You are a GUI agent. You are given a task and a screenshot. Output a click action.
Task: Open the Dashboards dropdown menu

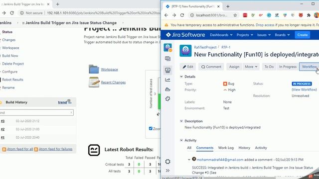point(221,35)
